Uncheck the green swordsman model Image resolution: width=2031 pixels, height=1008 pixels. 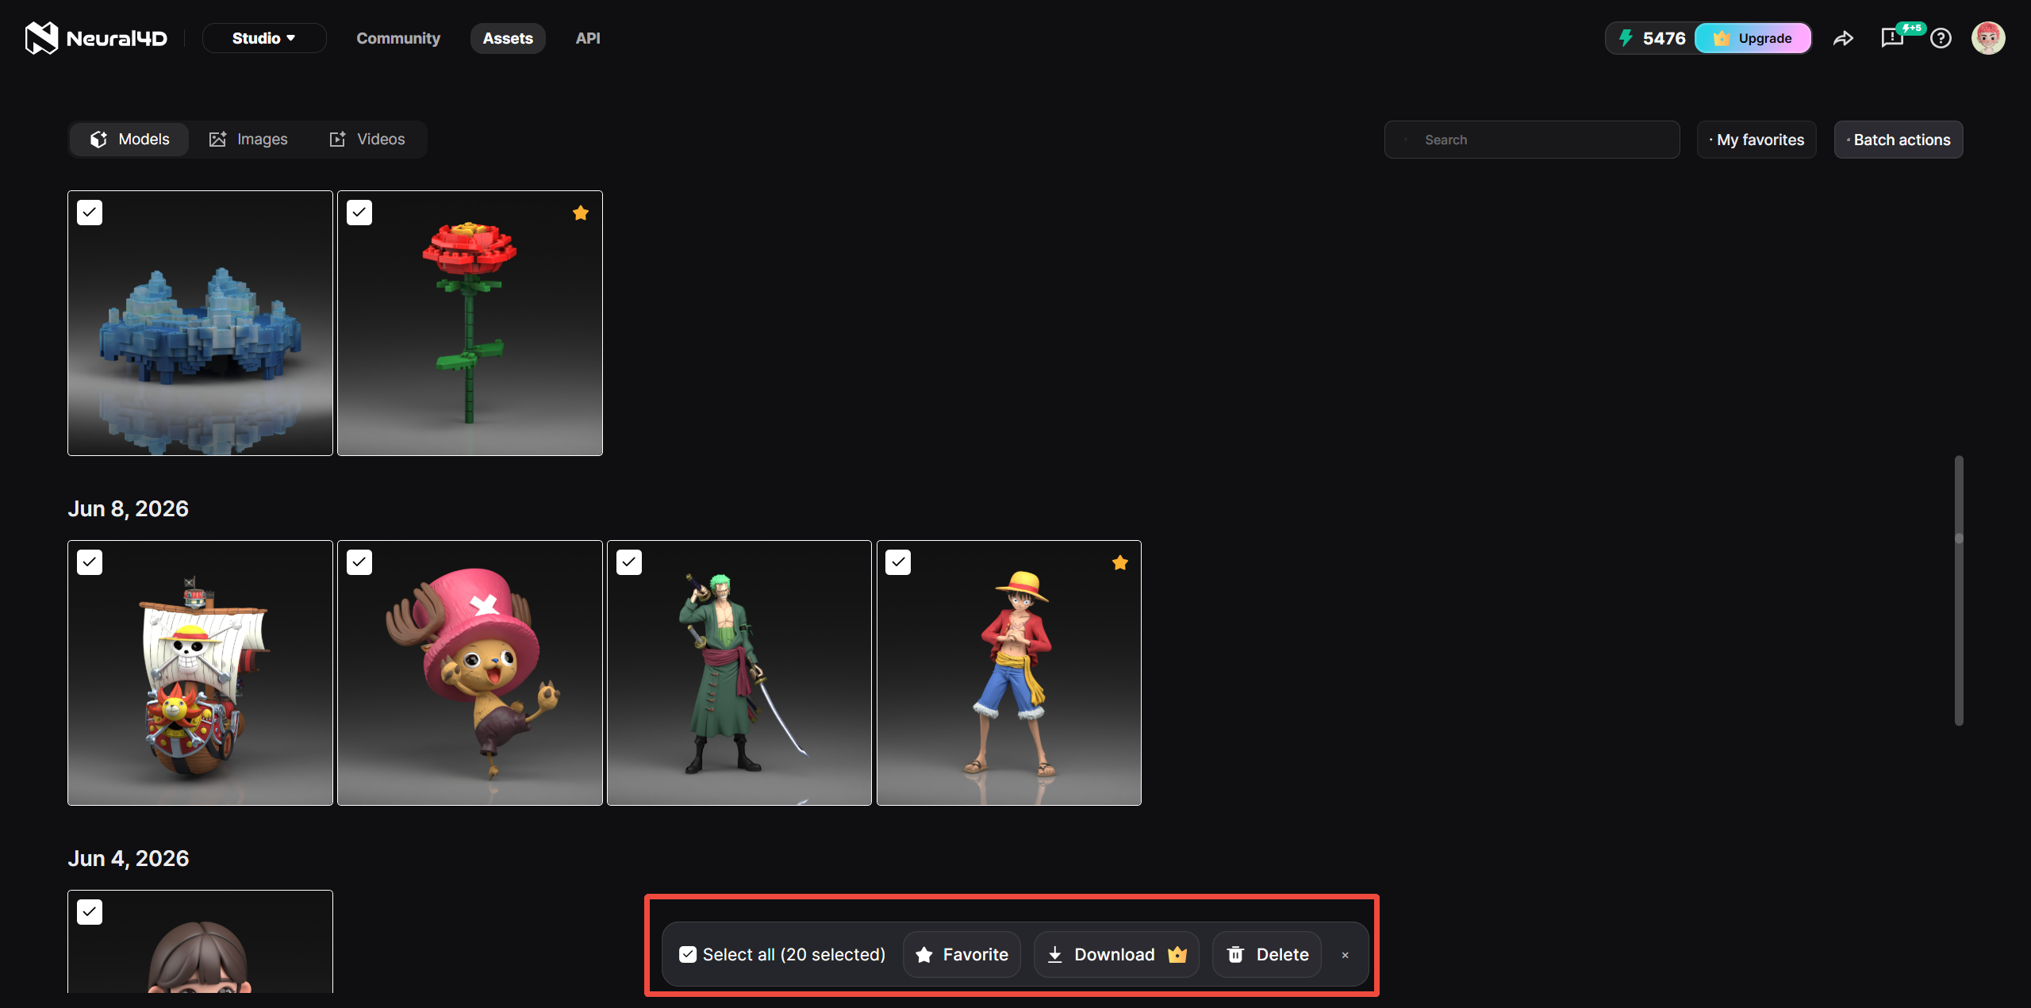click(629, 562)
